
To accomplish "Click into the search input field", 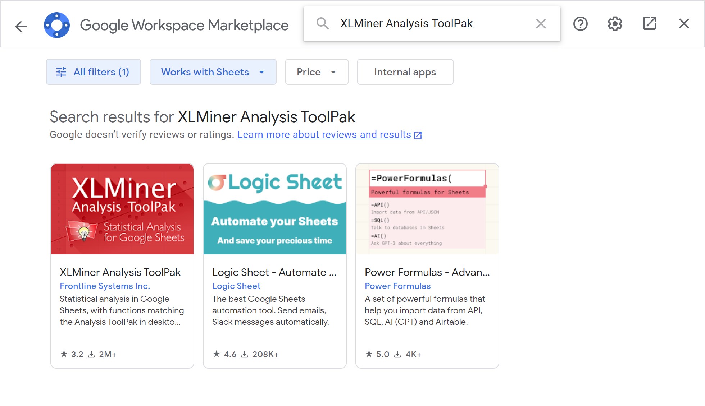I will pos(432,24).
